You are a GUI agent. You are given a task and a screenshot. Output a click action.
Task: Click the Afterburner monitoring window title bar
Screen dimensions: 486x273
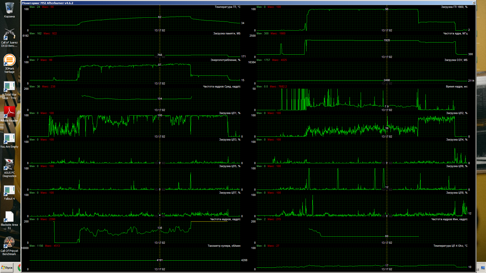coord(228,3)
